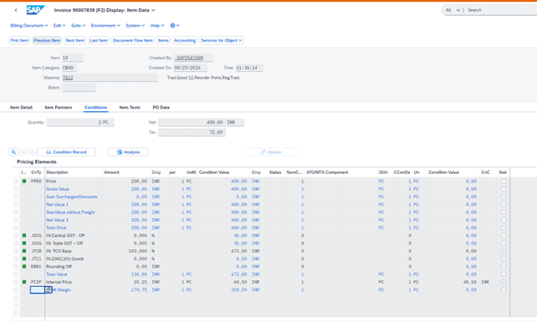Click amount 179,75 in Profit Margin row
The height and width of the screenshot is (322, 537).
(x=139, y=289)
